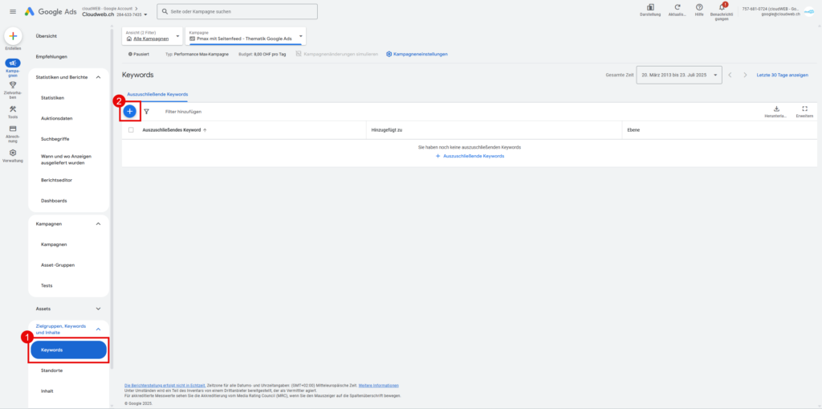This screenshot has width=822, height=409.
Task: Click Letzte 30 Tage anzeigen link
Action: coord(782,75)
